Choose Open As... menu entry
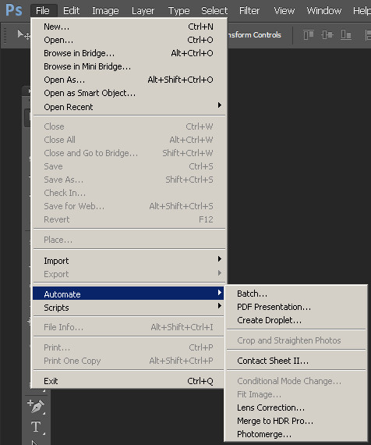 (x=129, y=80)
